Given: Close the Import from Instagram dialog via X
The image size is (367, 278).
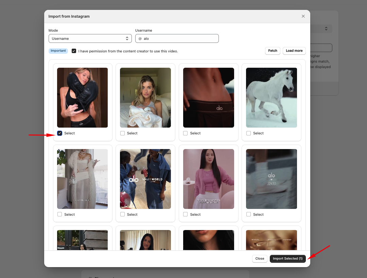Looking at the screenshot, I should point(303,16).
